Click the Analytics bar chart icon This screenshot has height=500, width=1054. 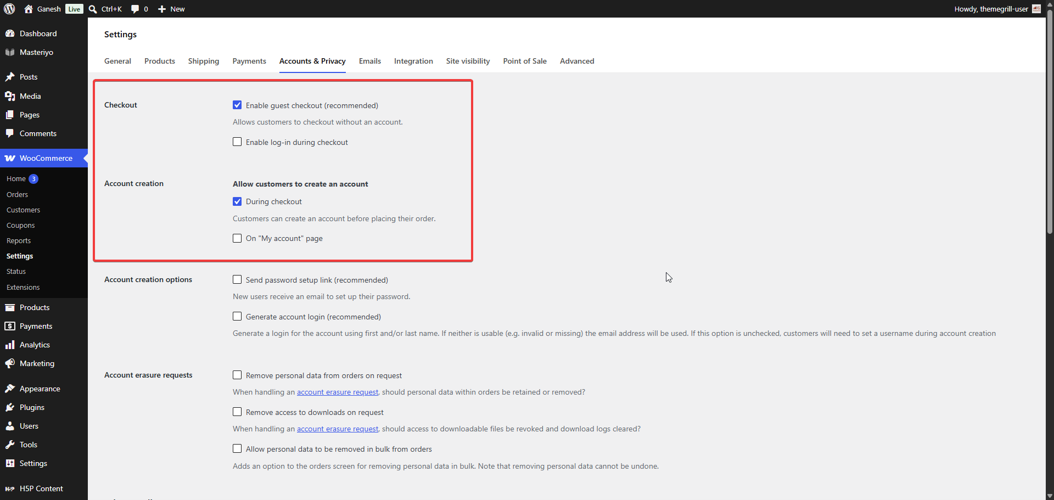(10, 345)
